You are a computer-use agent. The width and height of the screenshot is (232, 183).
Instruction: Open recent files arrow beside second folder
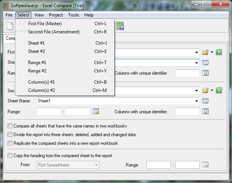pos(212,90)
